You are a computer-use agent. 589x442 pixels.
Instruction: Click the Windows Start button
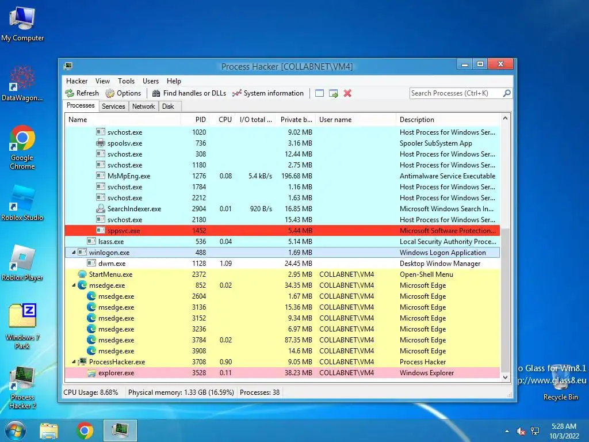click(16, 430)
